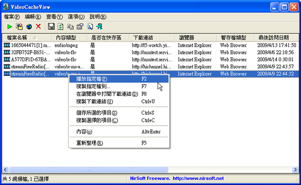The width and height of the screenshot is (301, 185).
Task: Choose 複製選擇的項目(C) from context menu
Action: 119,120
